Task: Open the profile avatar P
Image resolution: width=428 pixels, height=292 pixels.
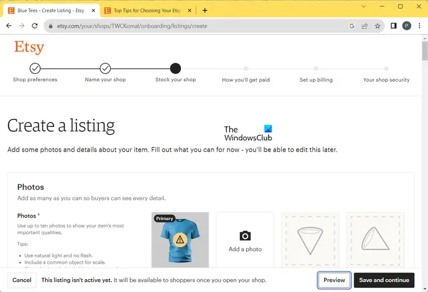Action: pos(407,26)
